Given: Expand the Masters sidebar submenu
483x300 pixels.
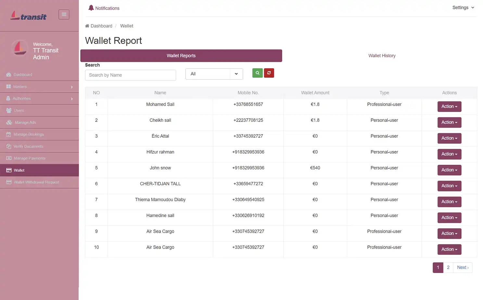Looking at the screenshot, I should click(39, 86).
